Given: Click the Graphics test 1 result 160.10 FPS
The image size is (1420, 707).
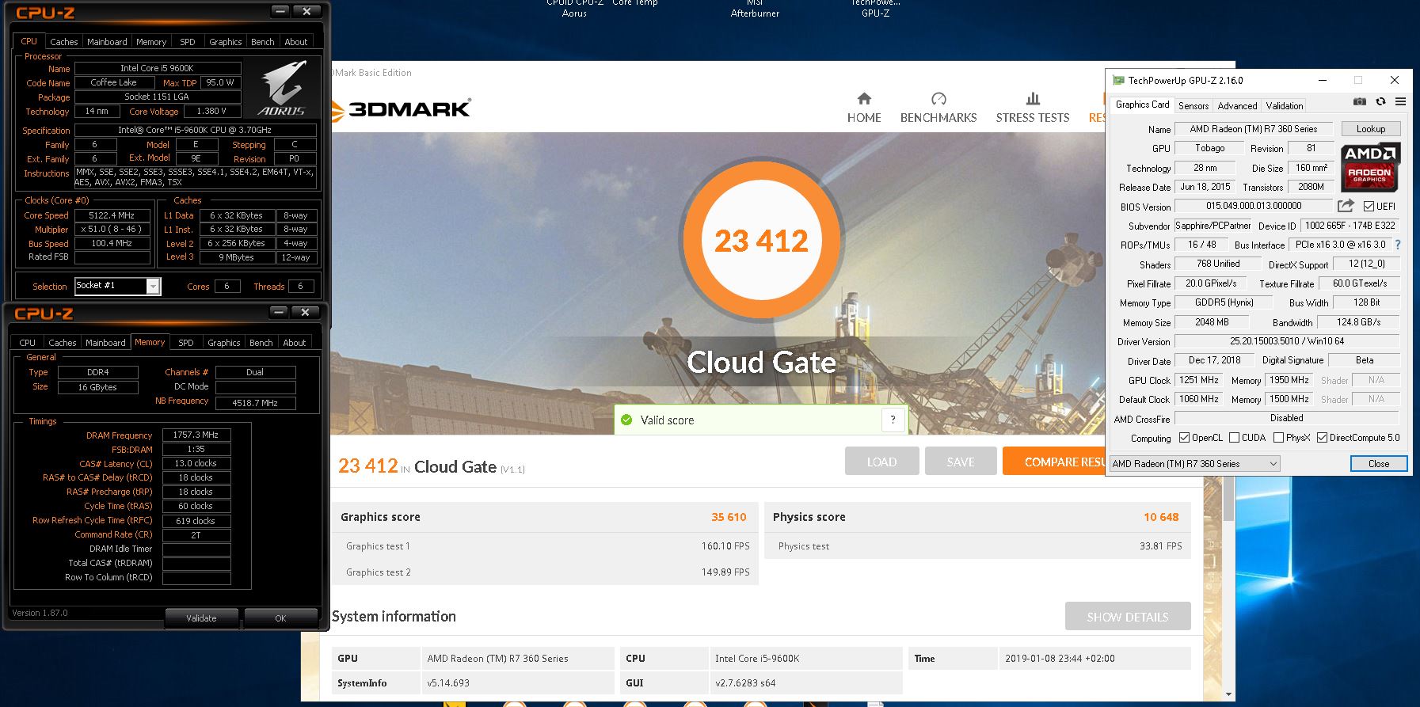Looking at the screenshot, I should coord(725,545).
